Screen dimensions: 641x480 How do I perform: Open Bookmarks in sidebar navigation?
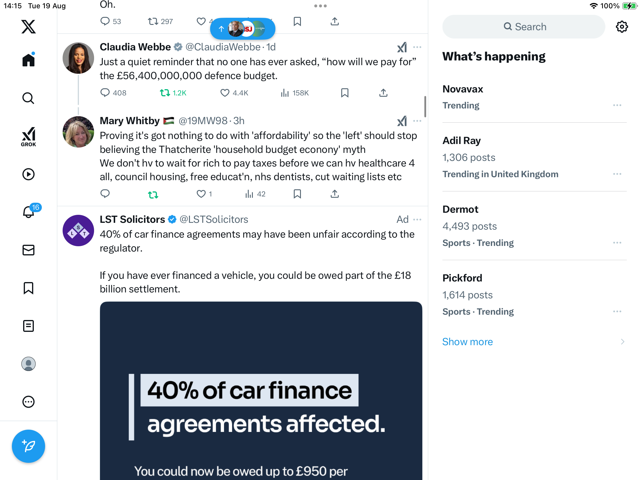tap(28, 288)
